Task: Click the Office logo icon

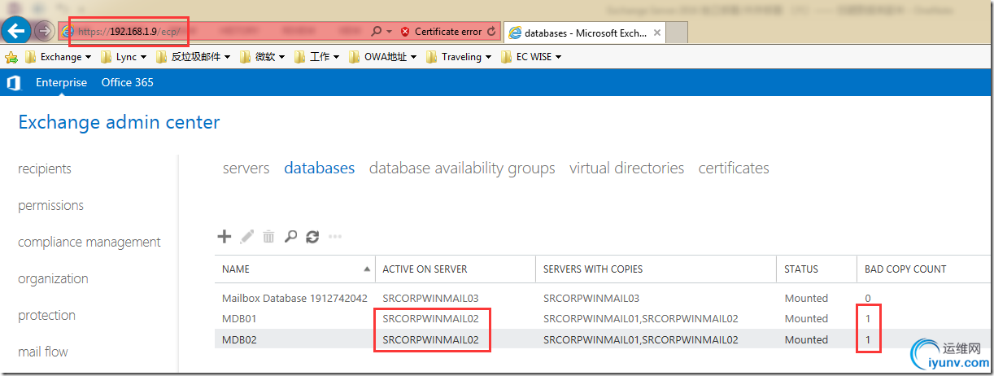Action: coord(14,82)
